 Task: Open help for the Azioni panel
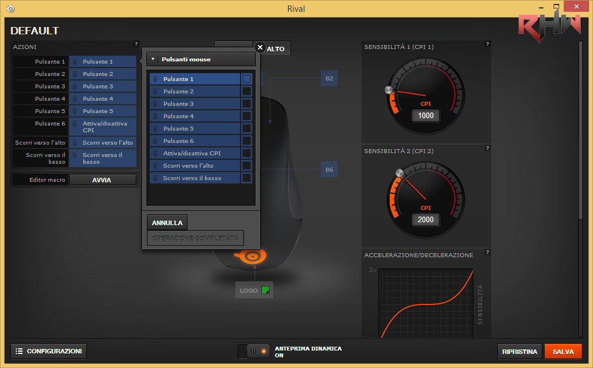pos(136,44)
